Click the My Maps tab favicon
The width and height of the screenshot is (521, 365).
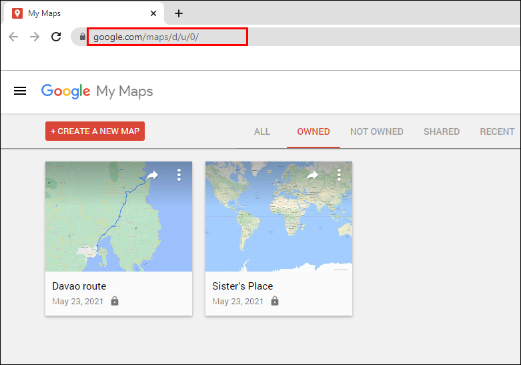click(x=17, y=13)
